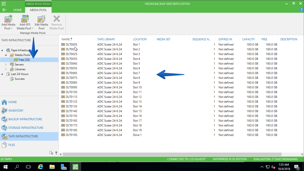Open the main application menu button
Image resolution: width=304 pixels, height=171 pixels.
(x=4, y=10)
